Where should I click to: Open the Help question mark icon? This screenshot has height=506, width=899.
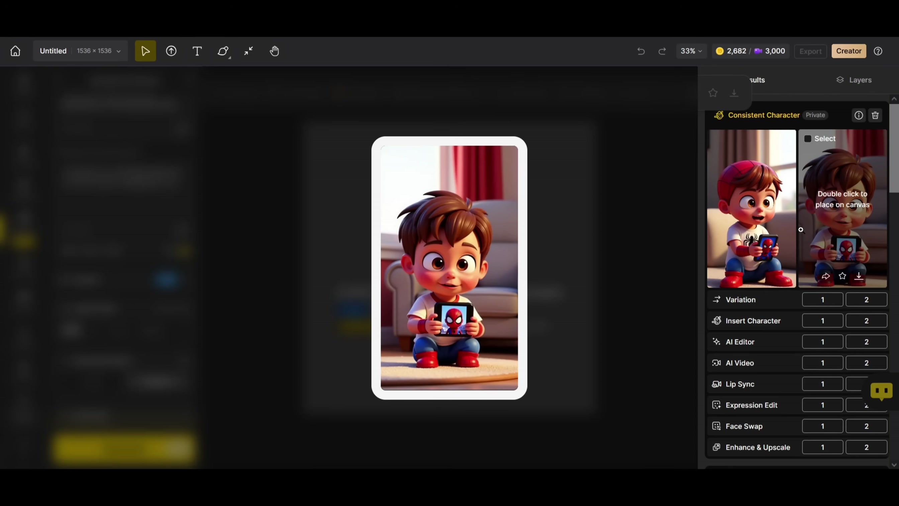tap(878, 51)
